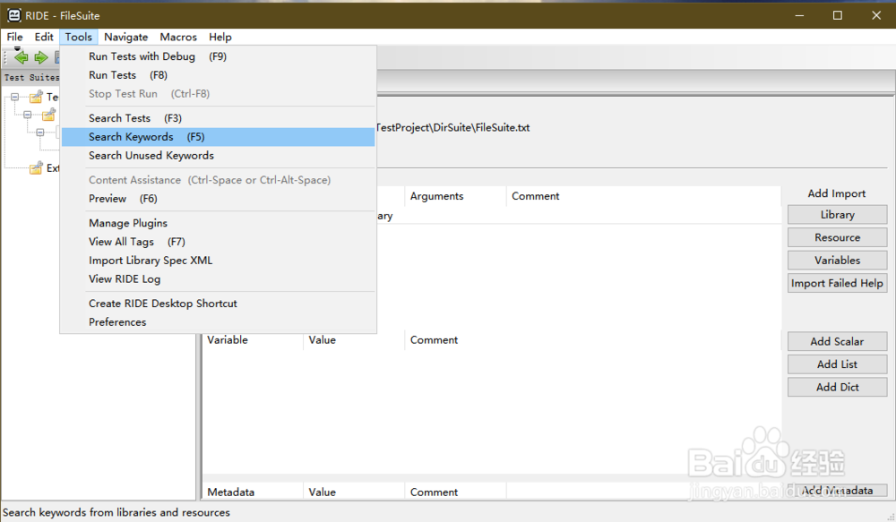Choose Search Keywords (F5)
Image resolution: width=896 pixels, height=522 pixels.
pyautogui.click(x=218, y=137)
